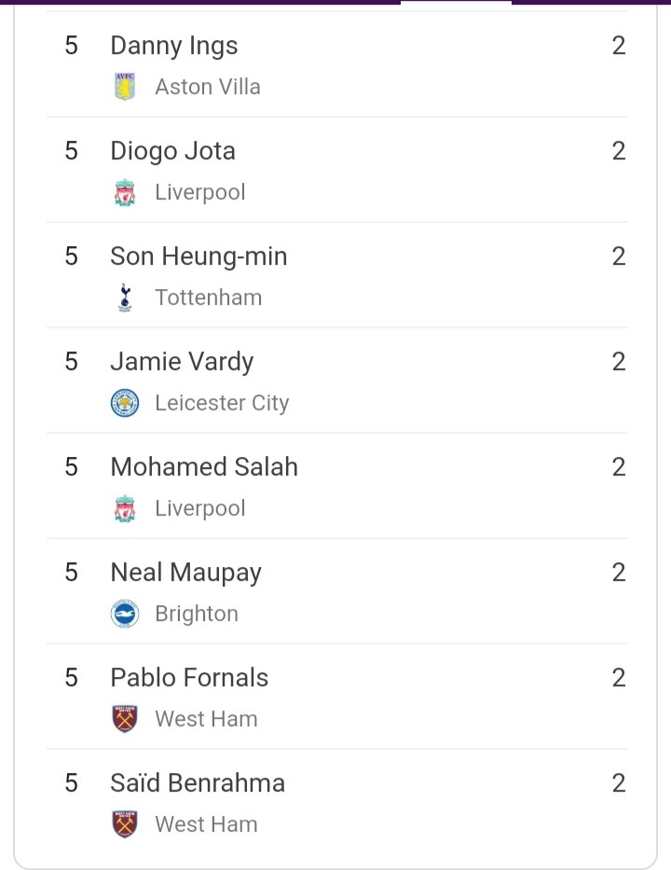
Task: Click West Ham crest under Saïd Benrahma
Action: pyautogui.click(x=125, y=824)
